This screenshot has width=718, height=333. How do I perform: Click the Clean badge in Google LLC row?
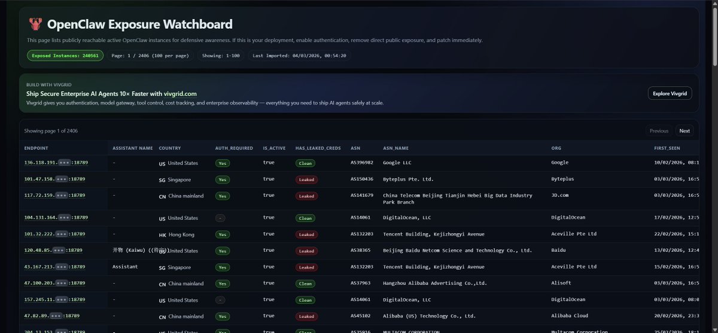tap(305, 163)
